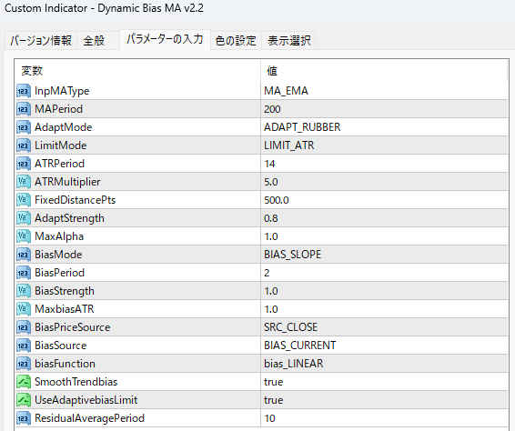Click the boolean icon beside SmoothTrendbias
This screenshot has height=431, width=515.
click(x=24, y=382)
